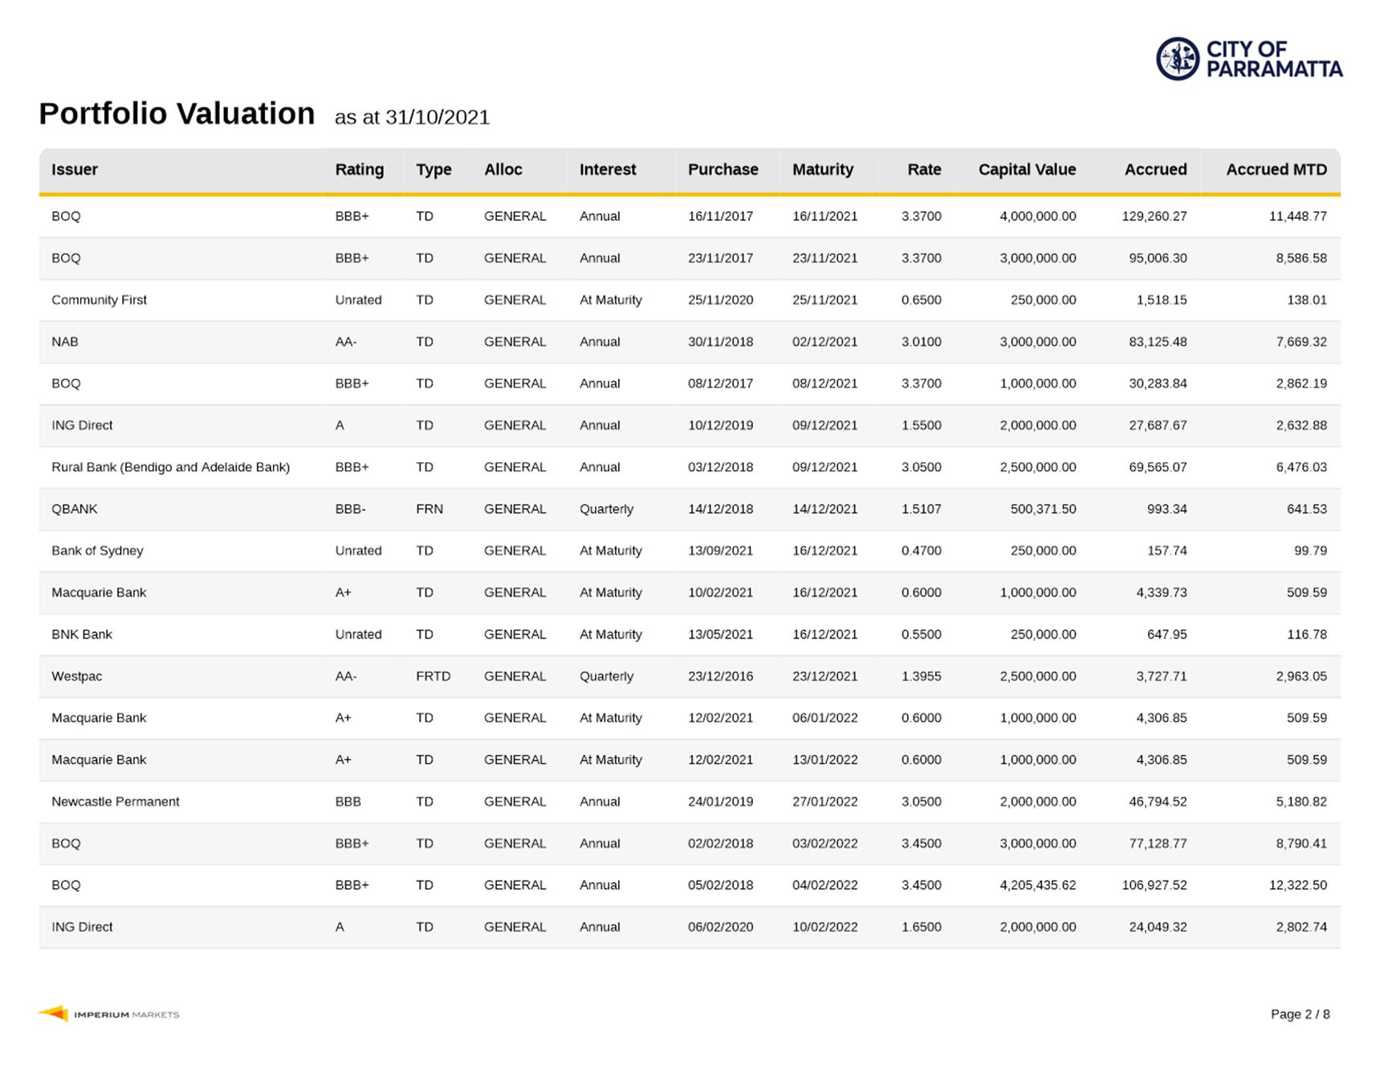Click maturity date 06/01/2022

click(824, 718)
